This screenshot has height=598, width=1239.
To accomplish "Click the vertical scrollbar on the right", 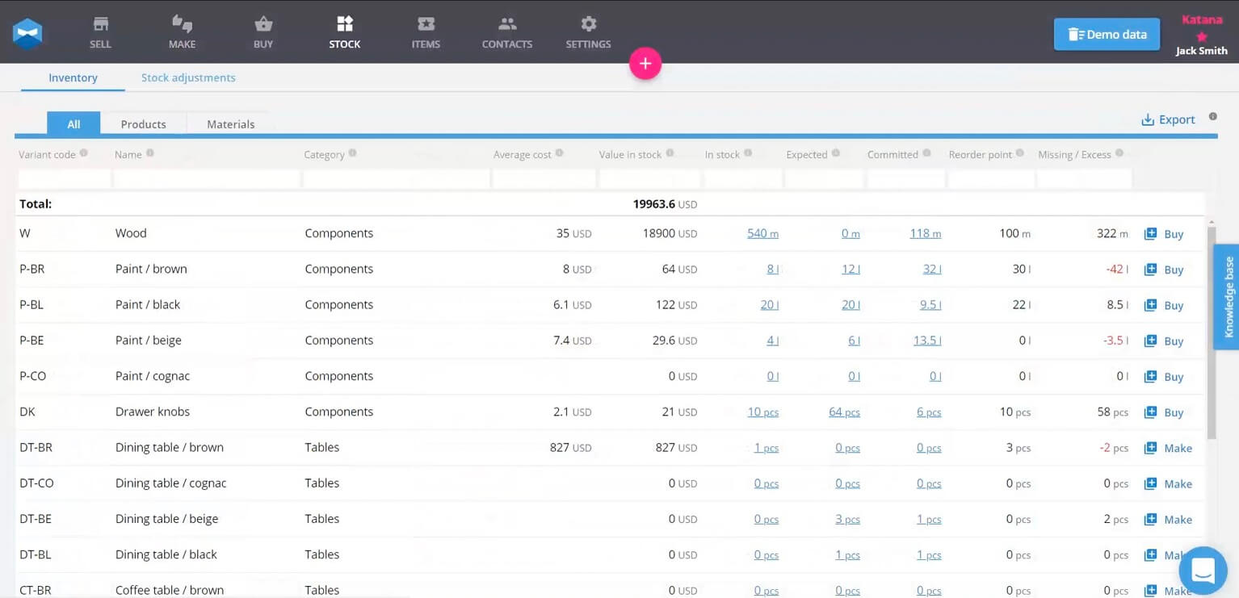I will (x=1212, y=323).
